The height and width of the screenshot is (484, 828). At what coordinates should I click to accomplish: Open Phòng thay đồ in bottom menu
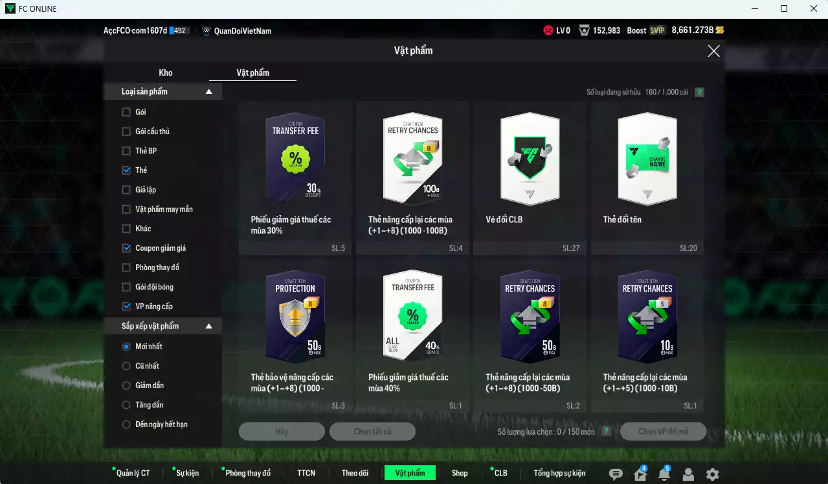click(247, 473)
